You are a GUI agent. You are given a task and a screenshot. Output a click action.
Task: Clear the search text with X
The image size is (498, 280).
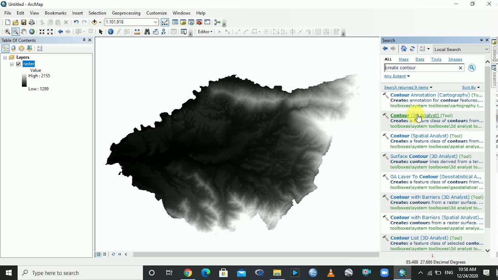tap(461, 68)
